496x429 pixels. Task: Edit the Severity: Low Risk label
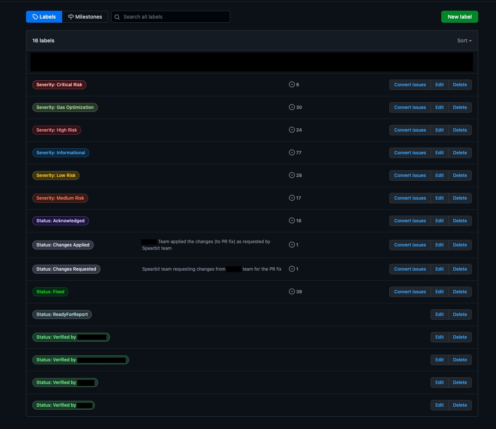(439, 175)
